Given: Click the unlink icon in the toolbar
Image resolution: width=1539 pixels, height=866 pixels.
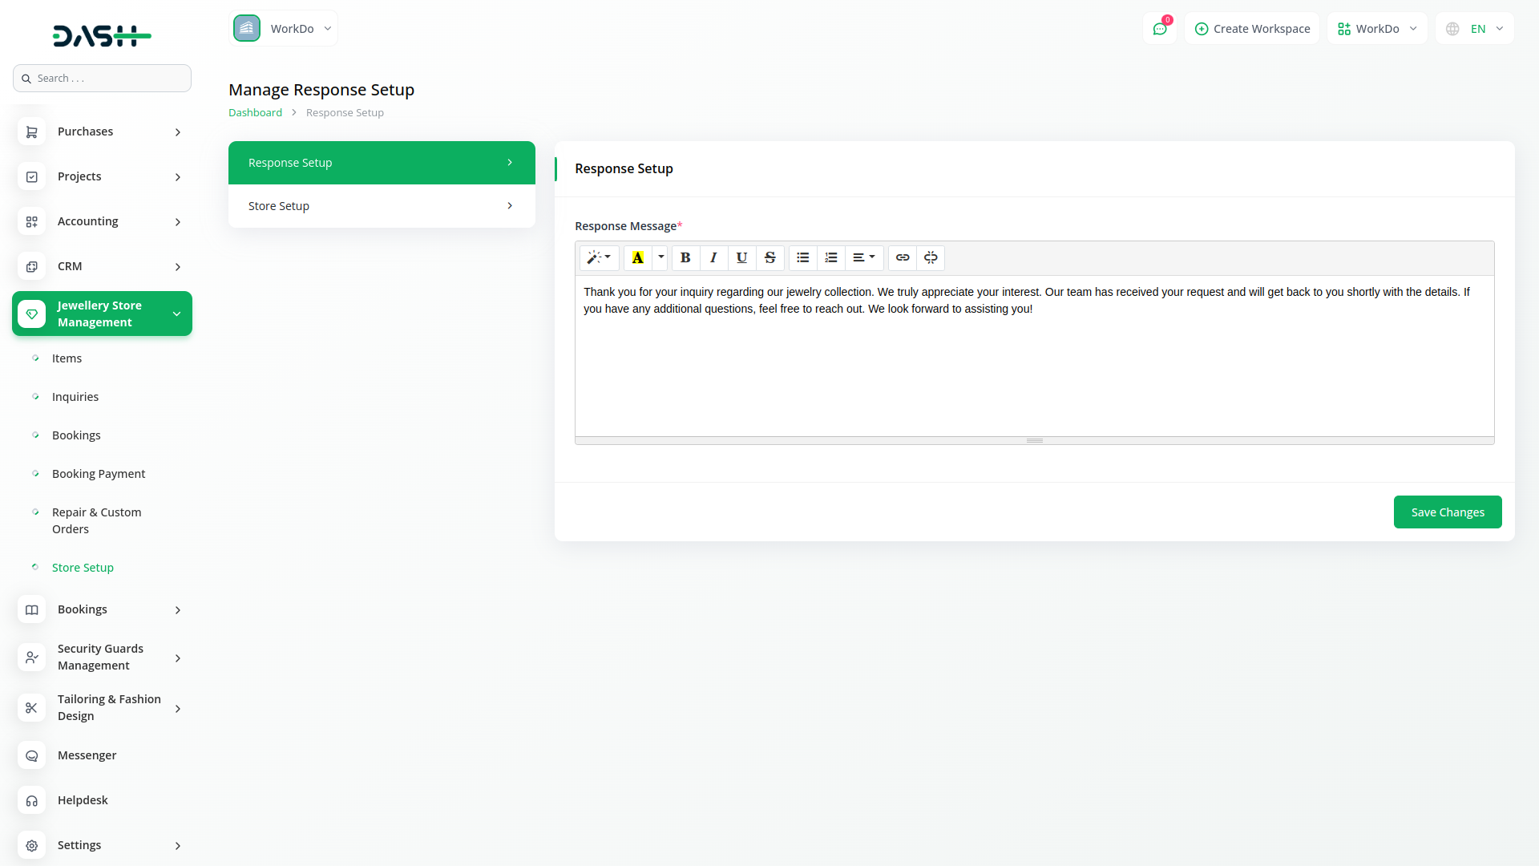Looking at the screenshot, I should click(931, 257).
